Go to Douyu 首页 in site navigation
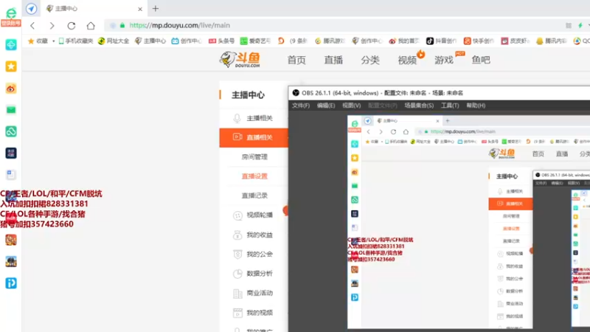The height and width of the screenshot is (332, 590). (x=296, y=60)
